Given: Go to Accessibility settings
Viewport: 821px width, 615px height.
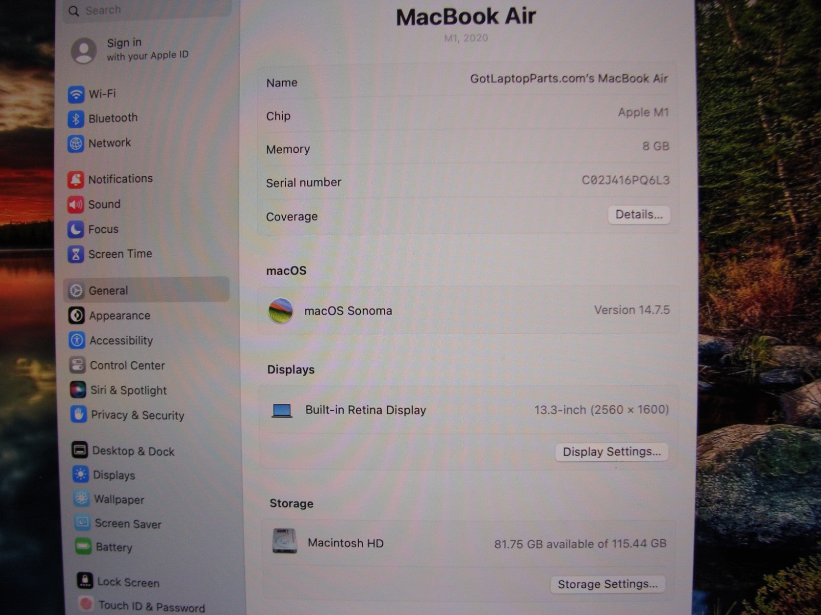Looking at the screenshot, I should (x=121, y=341).
